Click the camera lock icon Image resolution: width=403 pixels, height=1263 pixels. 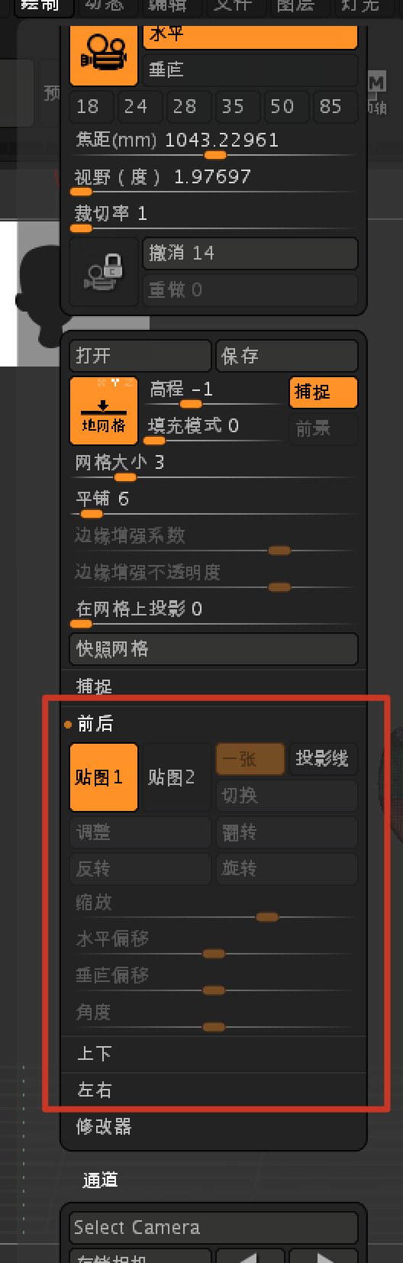coord(104,273)
